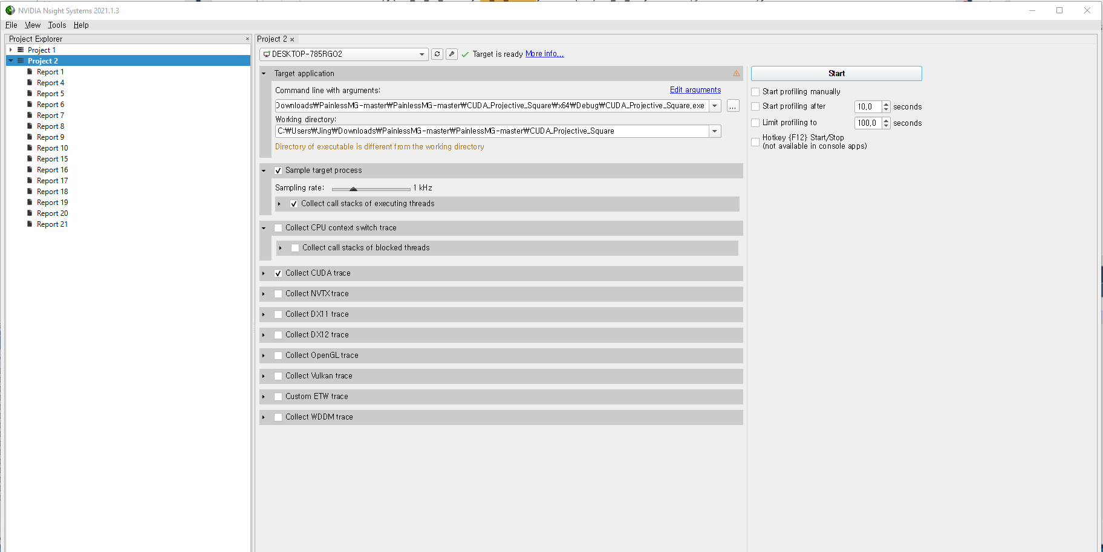Click the document icon of Report 4

click(x=30, y=82)
